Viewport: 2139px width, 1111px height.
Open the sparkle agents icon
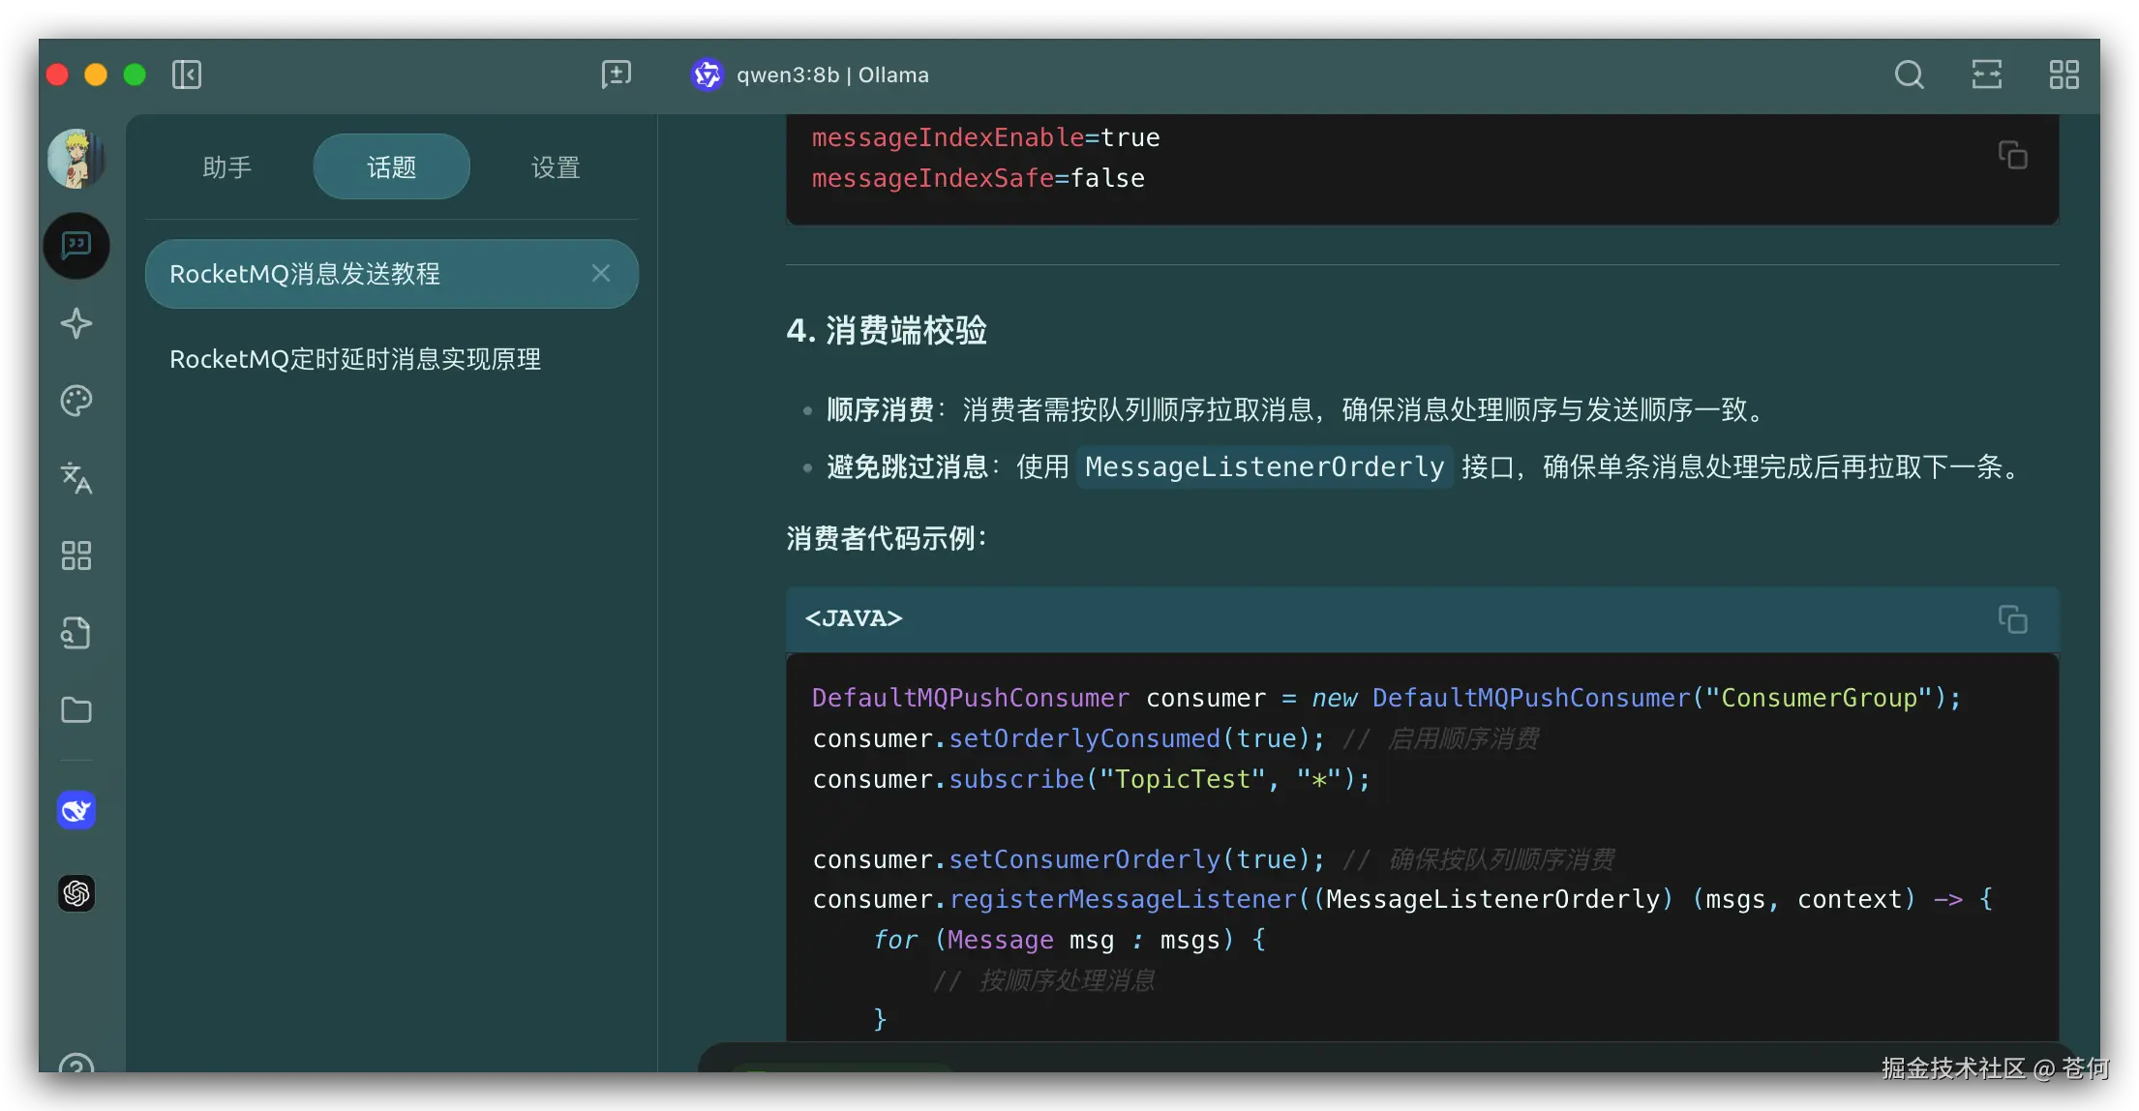76,323
